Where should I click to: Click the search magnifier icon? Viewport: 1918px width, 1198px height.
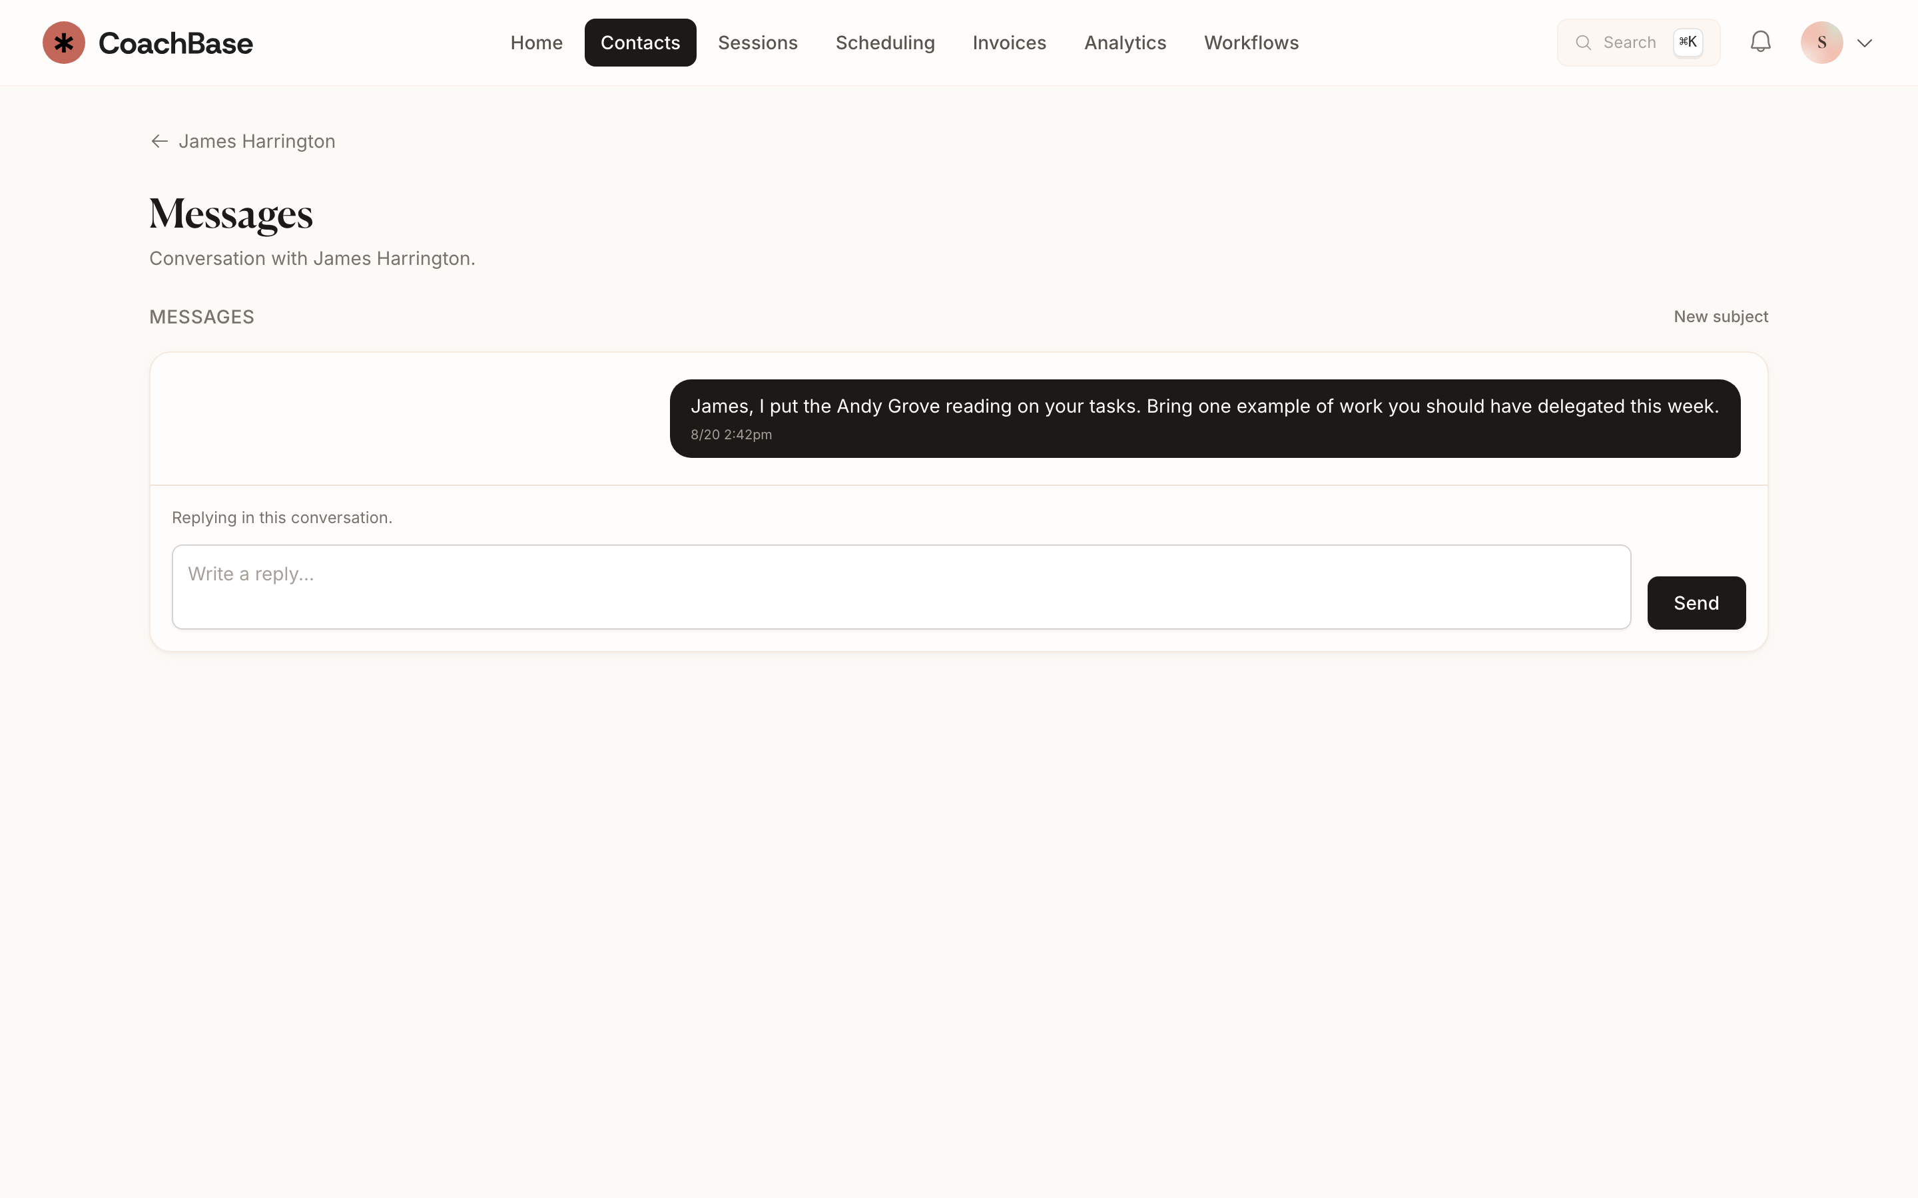coord(1583,43)
